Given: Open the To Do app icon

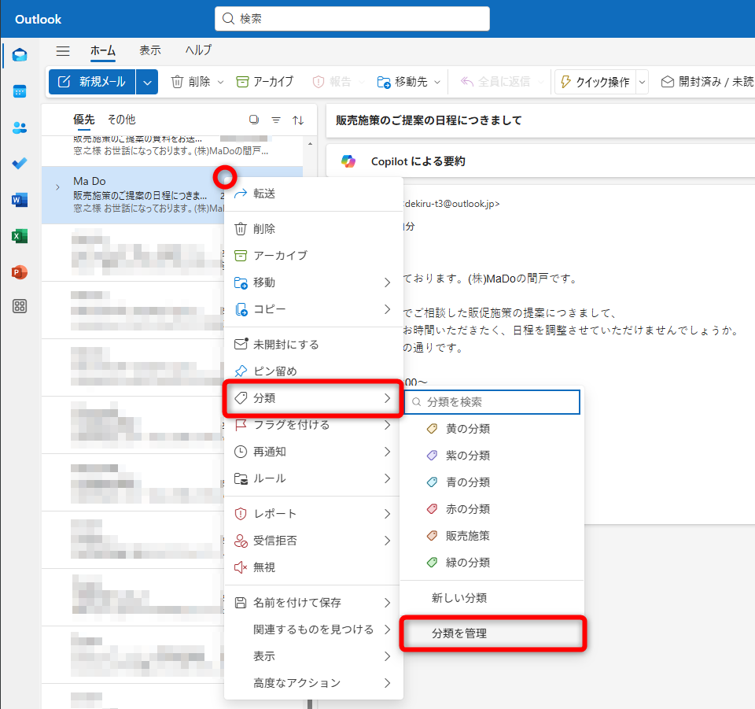Looking at the screenshot, I should [x=19, y=163].
